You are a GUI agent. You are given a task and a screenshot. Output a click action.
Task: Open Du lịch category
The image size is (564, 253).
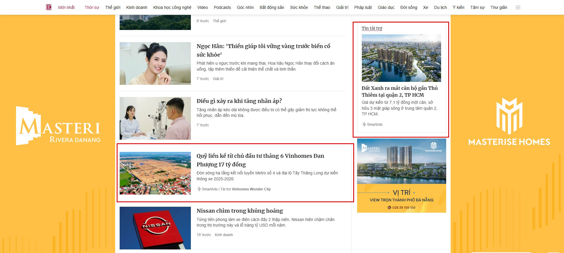tap(440, 7)
